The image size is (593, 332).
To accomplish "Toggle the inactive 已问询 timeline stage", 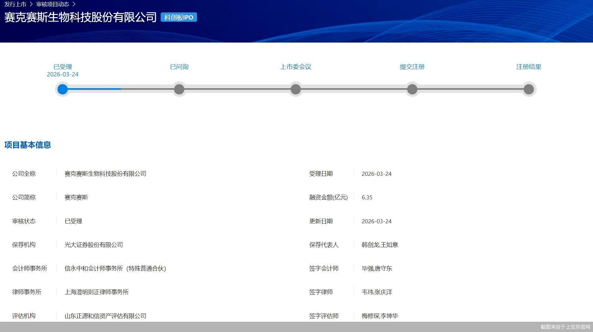I will (x=179, y=89).
